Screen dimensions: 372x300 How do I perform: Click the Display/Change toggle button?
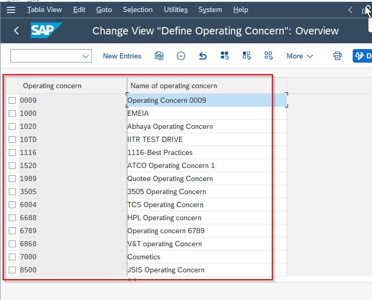[x=362, y=56]
